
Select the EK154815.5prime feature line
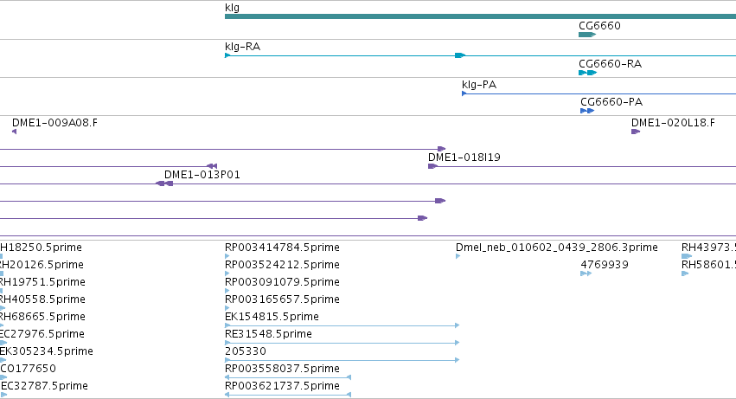pos(342,325)
